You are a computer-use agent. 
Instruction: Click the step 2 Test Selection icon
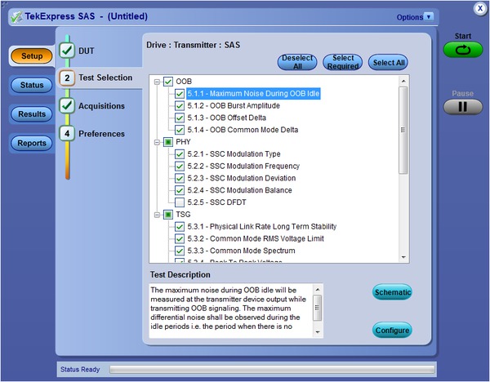pos(67,78)
